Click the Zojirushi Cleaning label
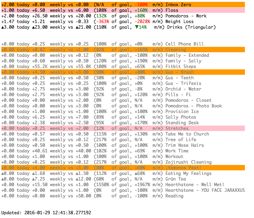 [x=188, y=162]
